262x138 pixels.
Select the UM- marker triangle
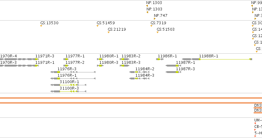[x=255, y=123]
